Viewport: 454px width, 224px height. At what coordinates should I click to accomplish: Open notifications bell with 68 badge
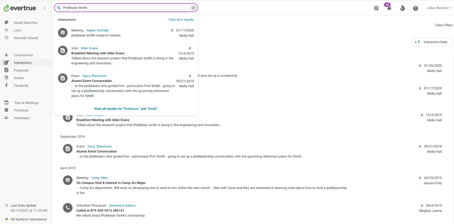pyautogui.click(x=389, y=8)
